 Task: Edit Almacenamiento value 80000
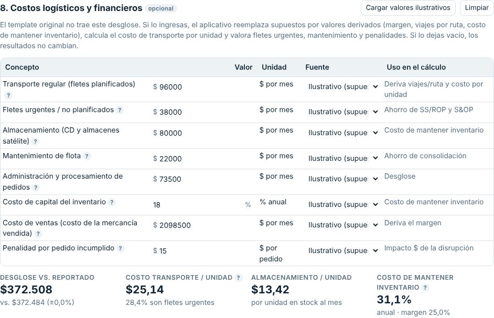pos(201,133)
